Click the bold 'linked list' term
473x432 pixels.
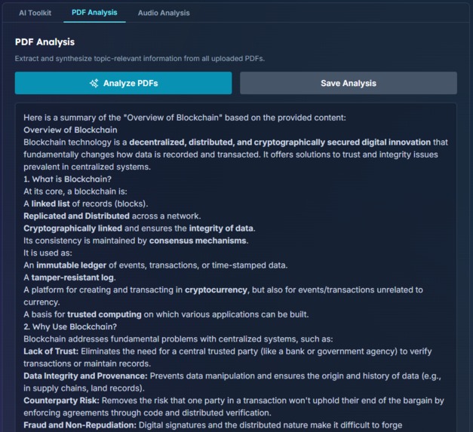tap(51, 204)
